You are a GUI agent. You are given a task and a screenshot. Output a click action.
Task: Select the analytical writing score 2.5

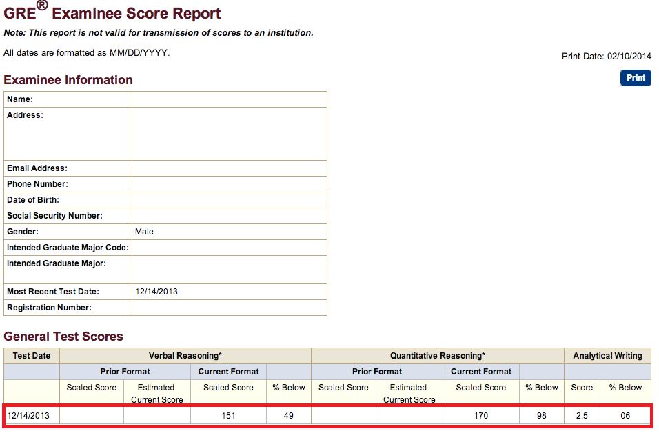click(582, 416)
